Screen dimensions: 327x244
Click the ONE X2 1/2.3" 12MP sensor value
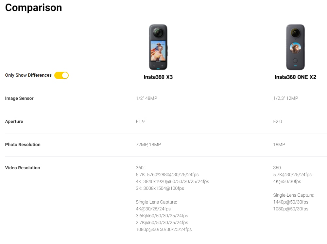285,98
